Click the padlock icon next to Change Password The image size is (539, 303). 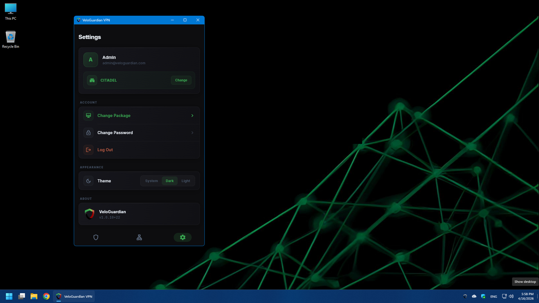(88, 132)
